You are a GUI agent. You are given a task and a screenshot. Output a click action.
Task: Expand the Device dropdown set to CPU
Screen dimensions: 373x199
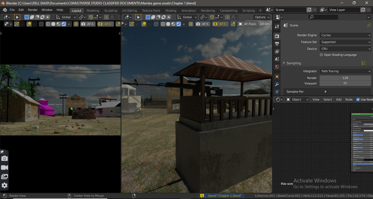tap(345, 49)
